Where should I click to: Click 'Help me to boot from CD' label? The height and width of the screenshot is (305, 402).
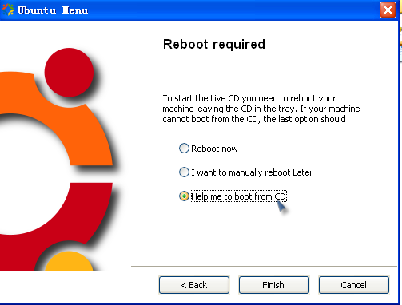point(239,196)
